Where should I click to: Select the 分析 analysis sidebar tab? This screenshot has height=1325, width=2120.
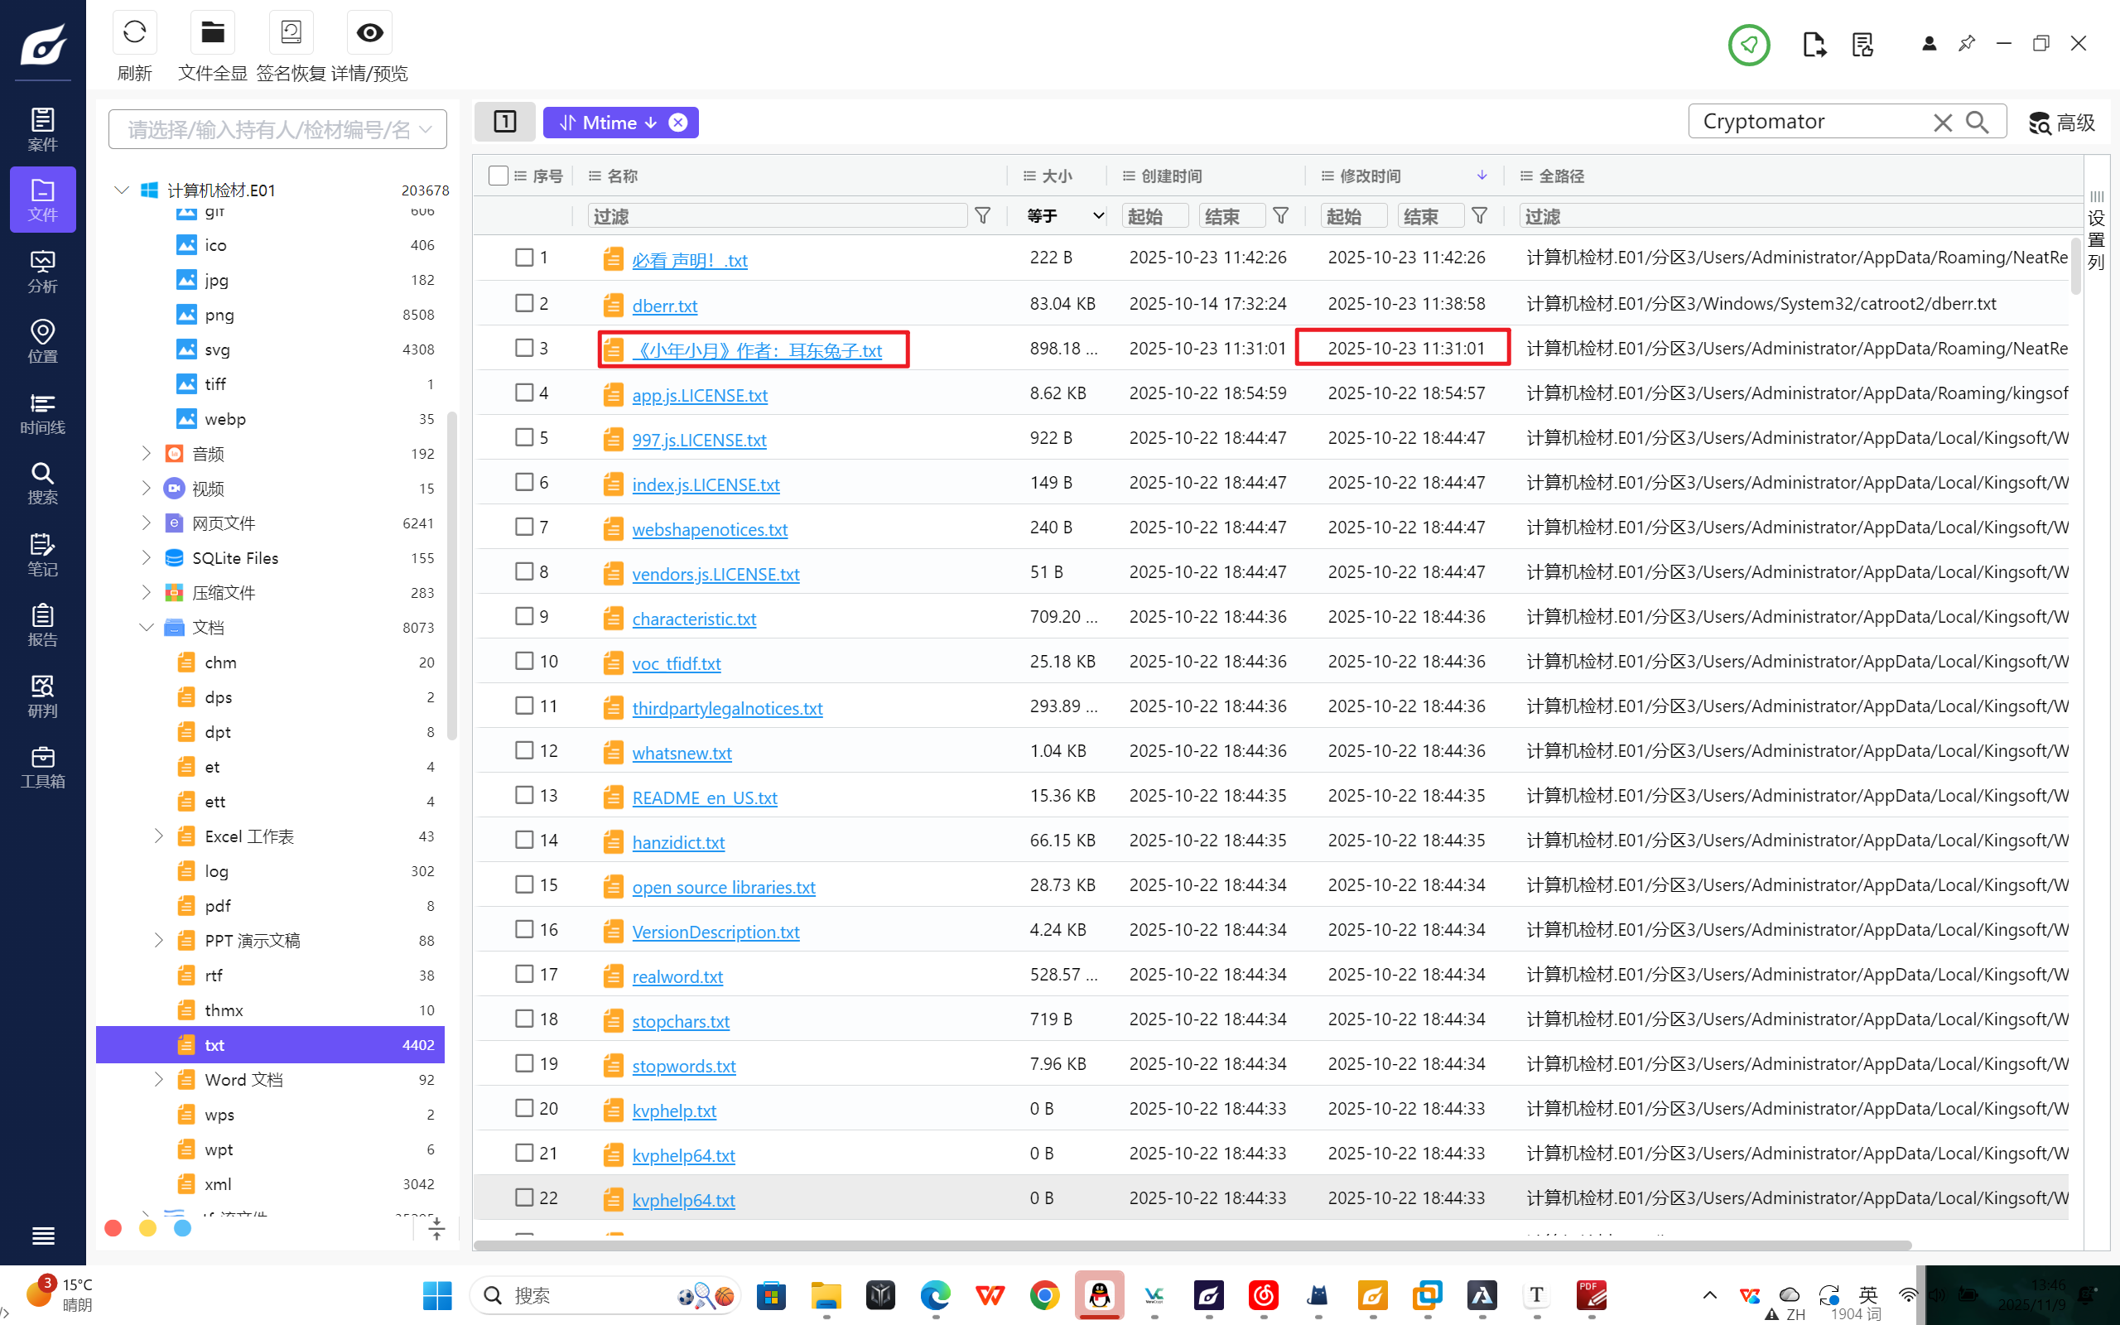pyautogui.click(x=42, y=270)
